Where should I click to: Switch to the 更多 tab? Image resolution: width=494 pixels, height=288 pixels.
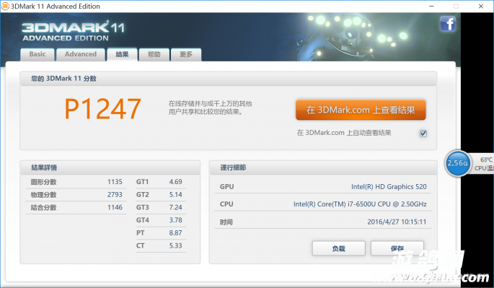(x=186, y=54)
